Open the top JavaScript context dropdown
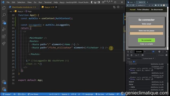Screen dimensions: 170x96 (137, 55)
